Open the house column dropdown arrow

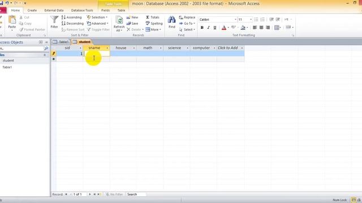(134, 48)
